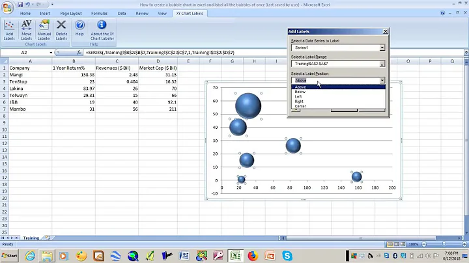The width and height of the screenshot is (469, 263).
Task: Click the horizontal scrollbar right arrow
Action: click(x=459, y=238)
